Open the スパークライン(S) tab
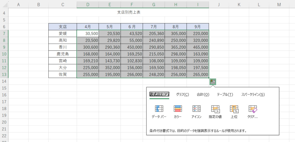The image size is (295, 142). 253,94
